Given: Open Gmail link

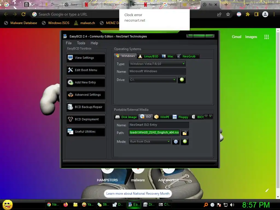Looking at the screenshot, I should (x=237, y=37).
